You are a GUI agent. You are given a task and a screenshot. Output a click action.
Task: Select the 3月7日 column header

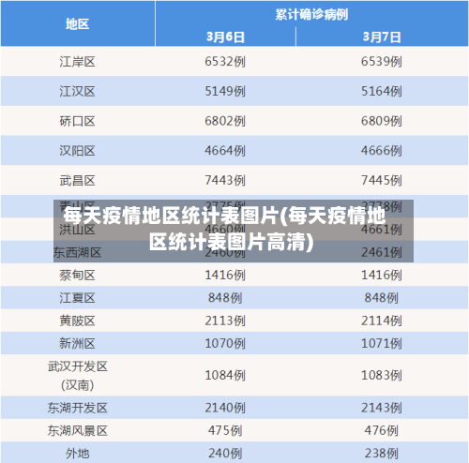(x=382, y=37)
